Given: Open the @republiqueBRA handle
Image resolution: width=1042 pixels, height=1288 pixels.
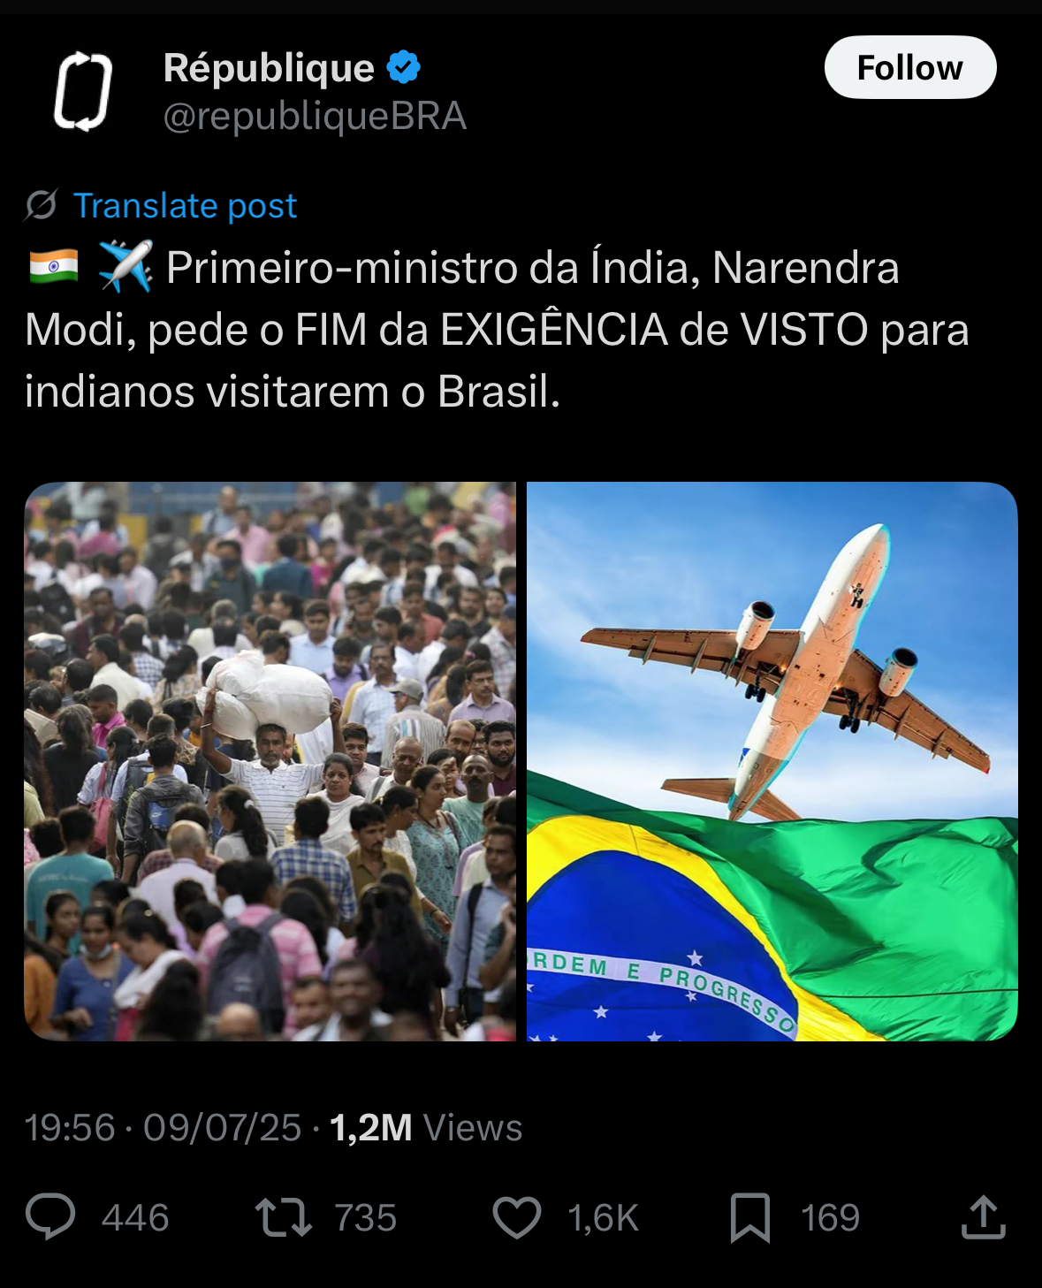Looking at the screenshot, I should pos(315,116).
